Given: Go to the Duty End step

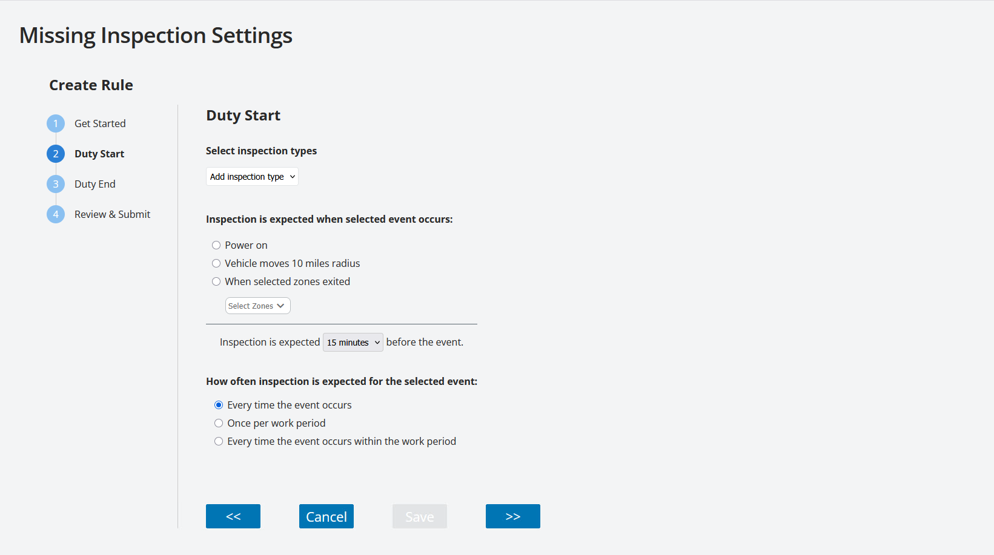Looking at the screenshot, I should [95, 183].
